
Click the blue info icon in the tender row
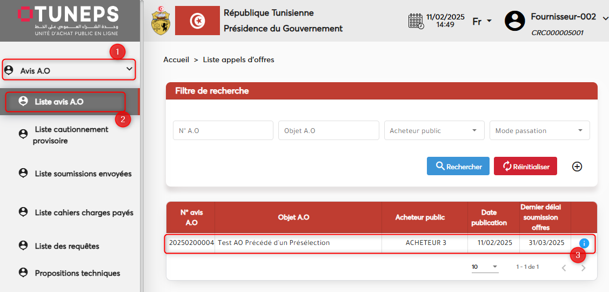(584, 243)
